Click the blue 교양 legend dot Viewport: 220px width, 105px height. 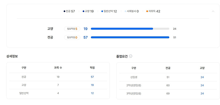pyautogui.click(x=84, y=11)
